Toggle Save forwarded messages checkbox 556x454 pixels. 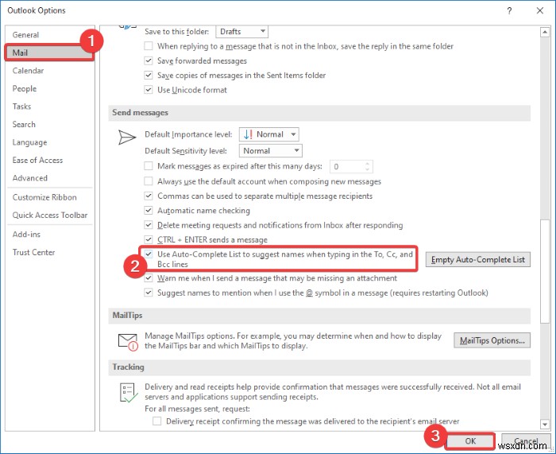149,60
